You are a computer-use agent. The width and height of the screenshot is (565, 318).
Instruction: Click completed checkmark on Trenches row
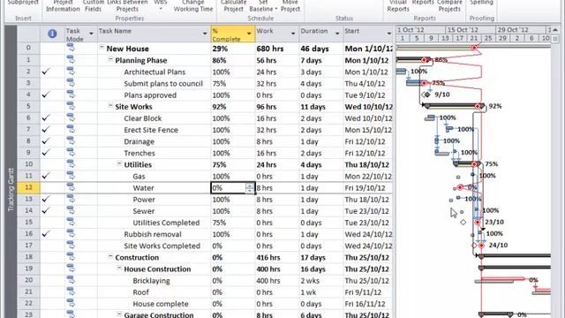[x=45, y=153]
